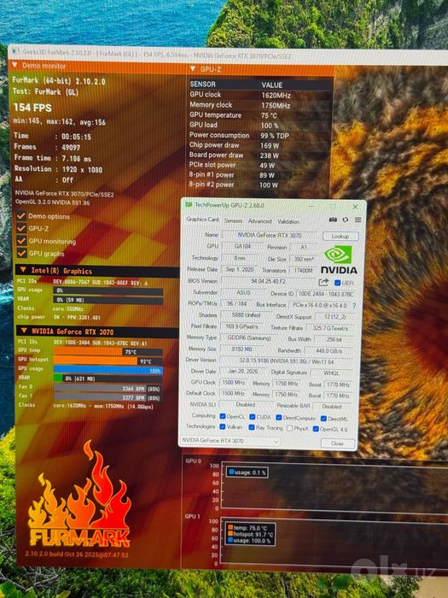Click the OpenGL 3.2.0 NVIDIA 591.86 text
This screenshot has height=598, width=448.
(x=53, y=202)
